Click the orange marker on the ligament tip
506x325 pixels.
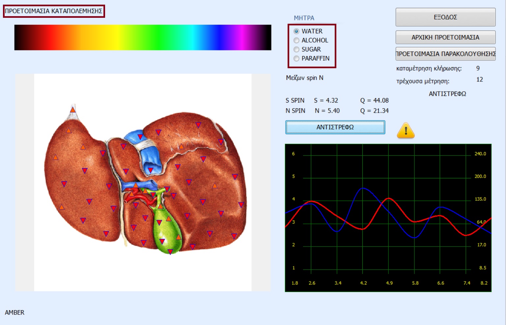(x=73, y=109)
